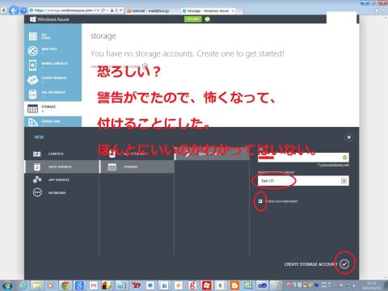Select App Services category in New panel
This screenshot has height=291, width=388.
[61, 179]
